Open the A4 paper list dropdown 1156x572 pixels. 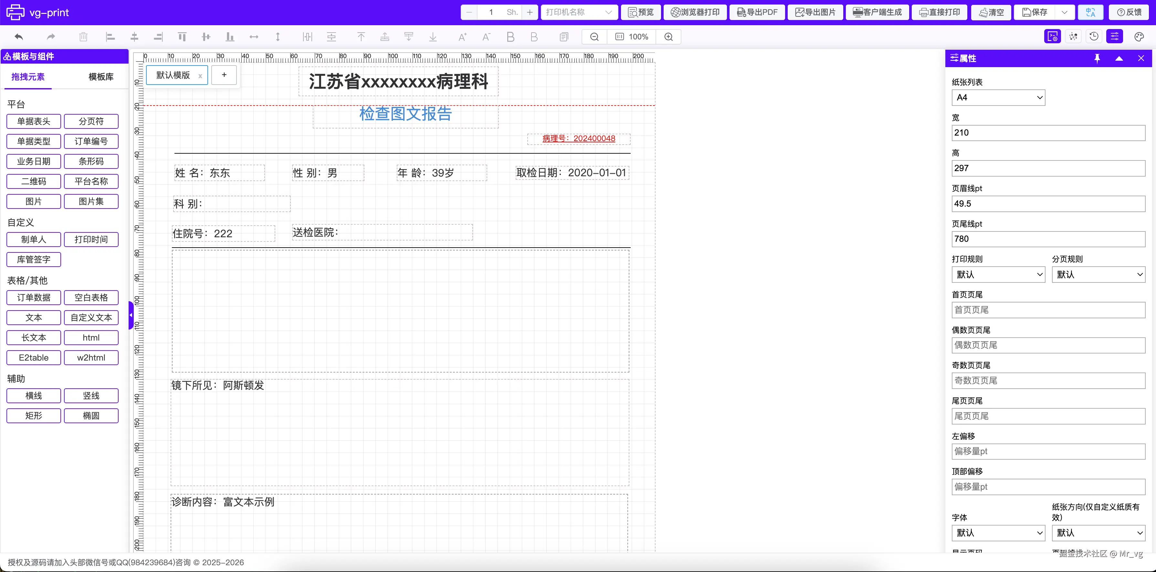[998, 97]
